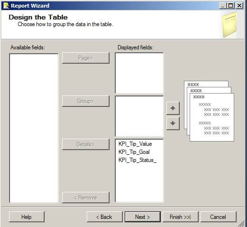Go to previous step with Back
The height and width of the screenshot is (227, 247).
point(104,217)
